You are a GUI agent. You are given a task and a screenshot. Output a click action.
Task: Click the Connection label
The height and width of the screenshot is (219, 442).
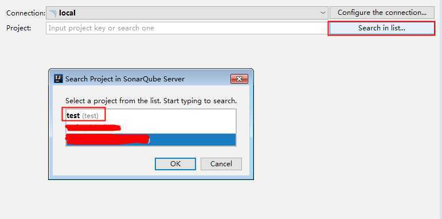click(x=26, y=13)
